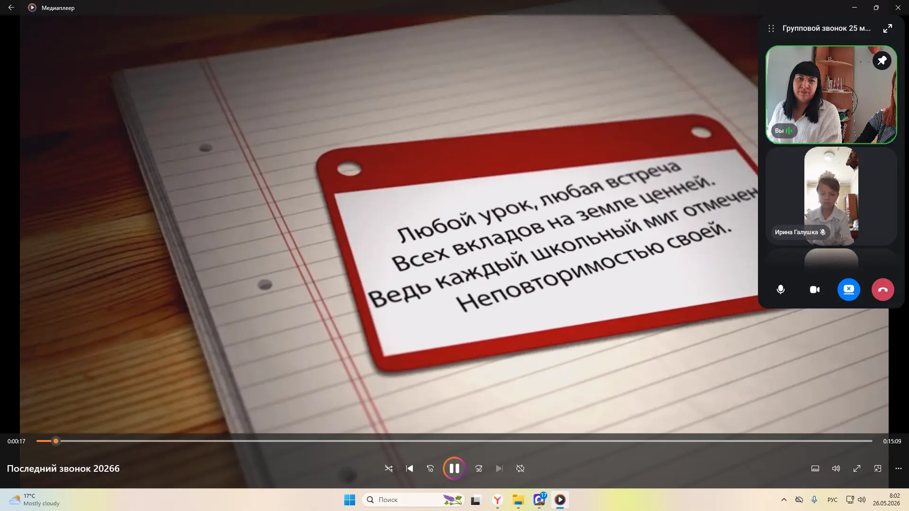Viewport: 909px width, 511px height.
Task: Expand the group call window
Action: click(888, 28)
